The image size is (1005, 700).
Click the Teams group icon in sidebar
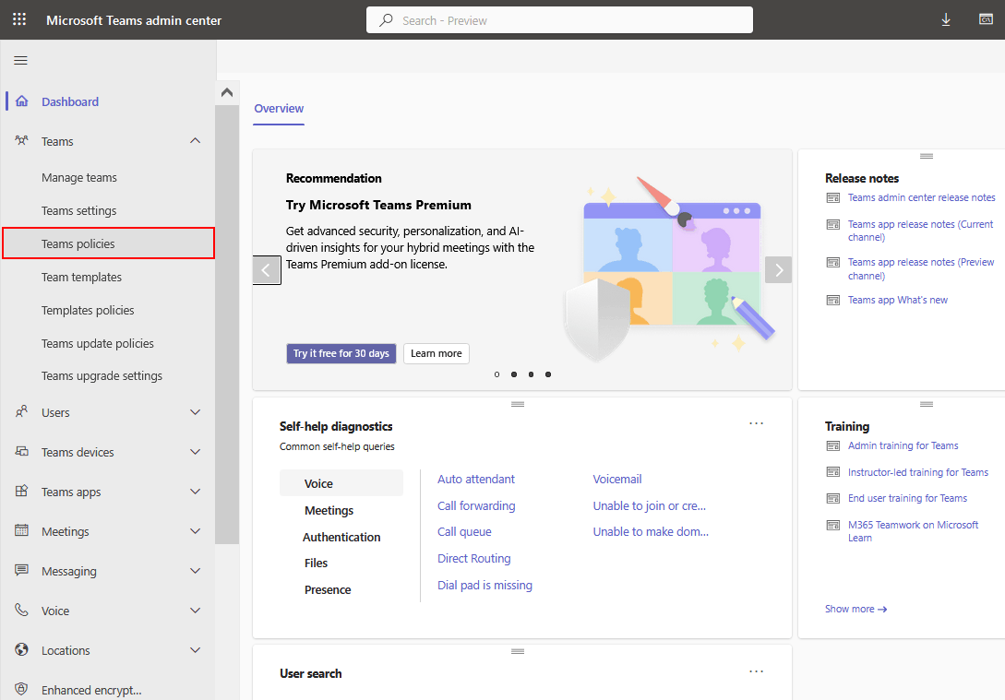tap(22, 140)
